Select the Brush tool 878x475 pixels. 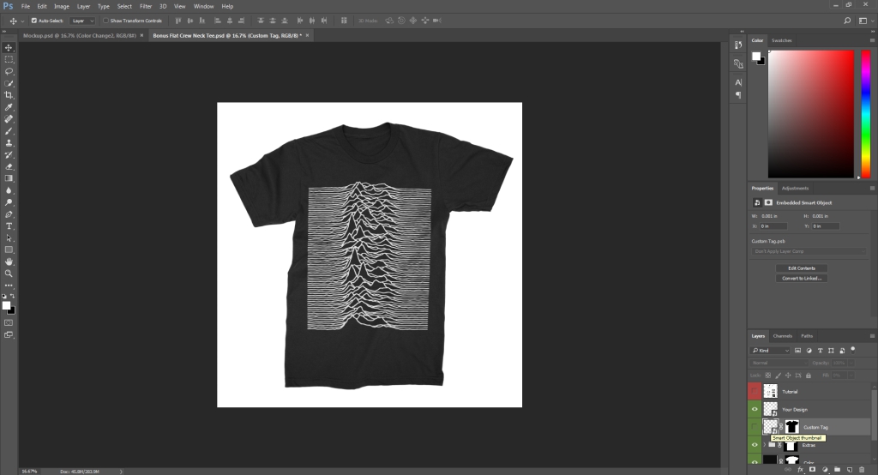pyautogui.click(x=9, y=131)
